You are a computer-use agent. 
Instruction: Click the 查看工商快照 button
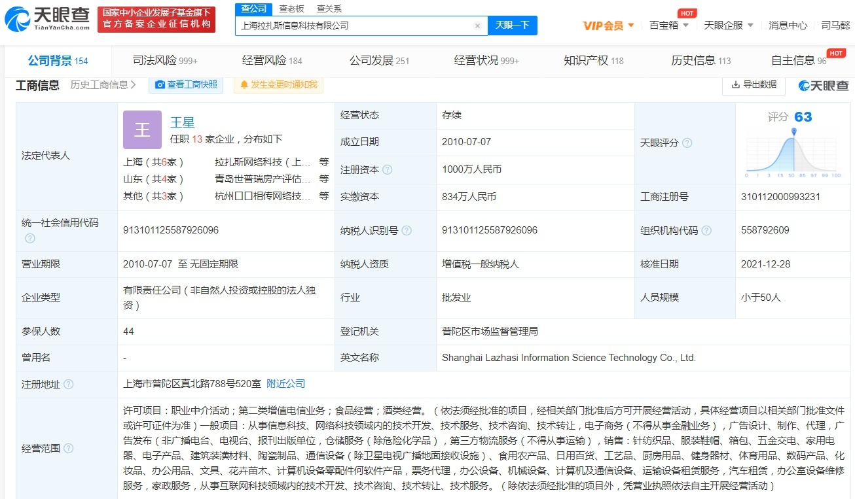coord(186,84)
